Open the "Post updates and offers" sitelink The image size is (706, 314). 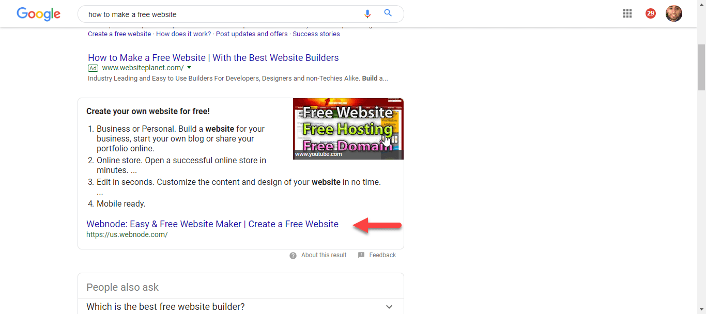252,34
